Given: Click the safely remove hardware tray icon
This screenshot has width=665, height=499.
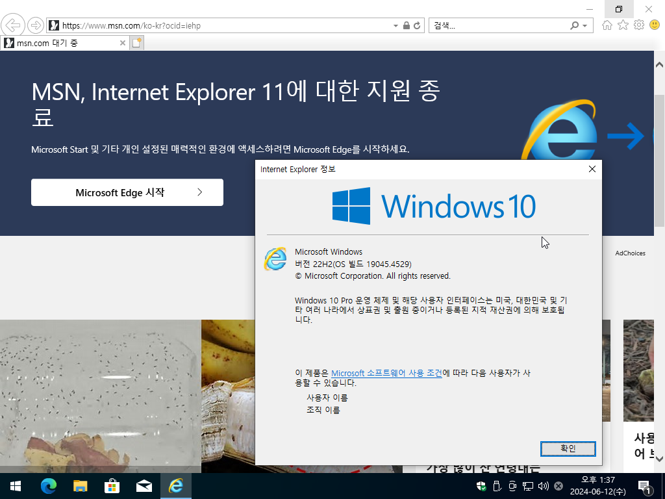Looking at the screenshot, I should coord(497,486).
